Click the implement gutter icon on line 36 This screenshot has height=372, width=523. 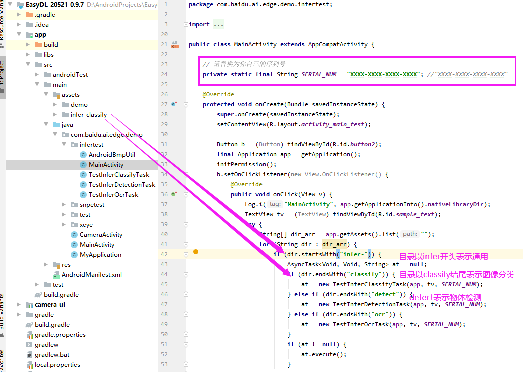point(174,194)
